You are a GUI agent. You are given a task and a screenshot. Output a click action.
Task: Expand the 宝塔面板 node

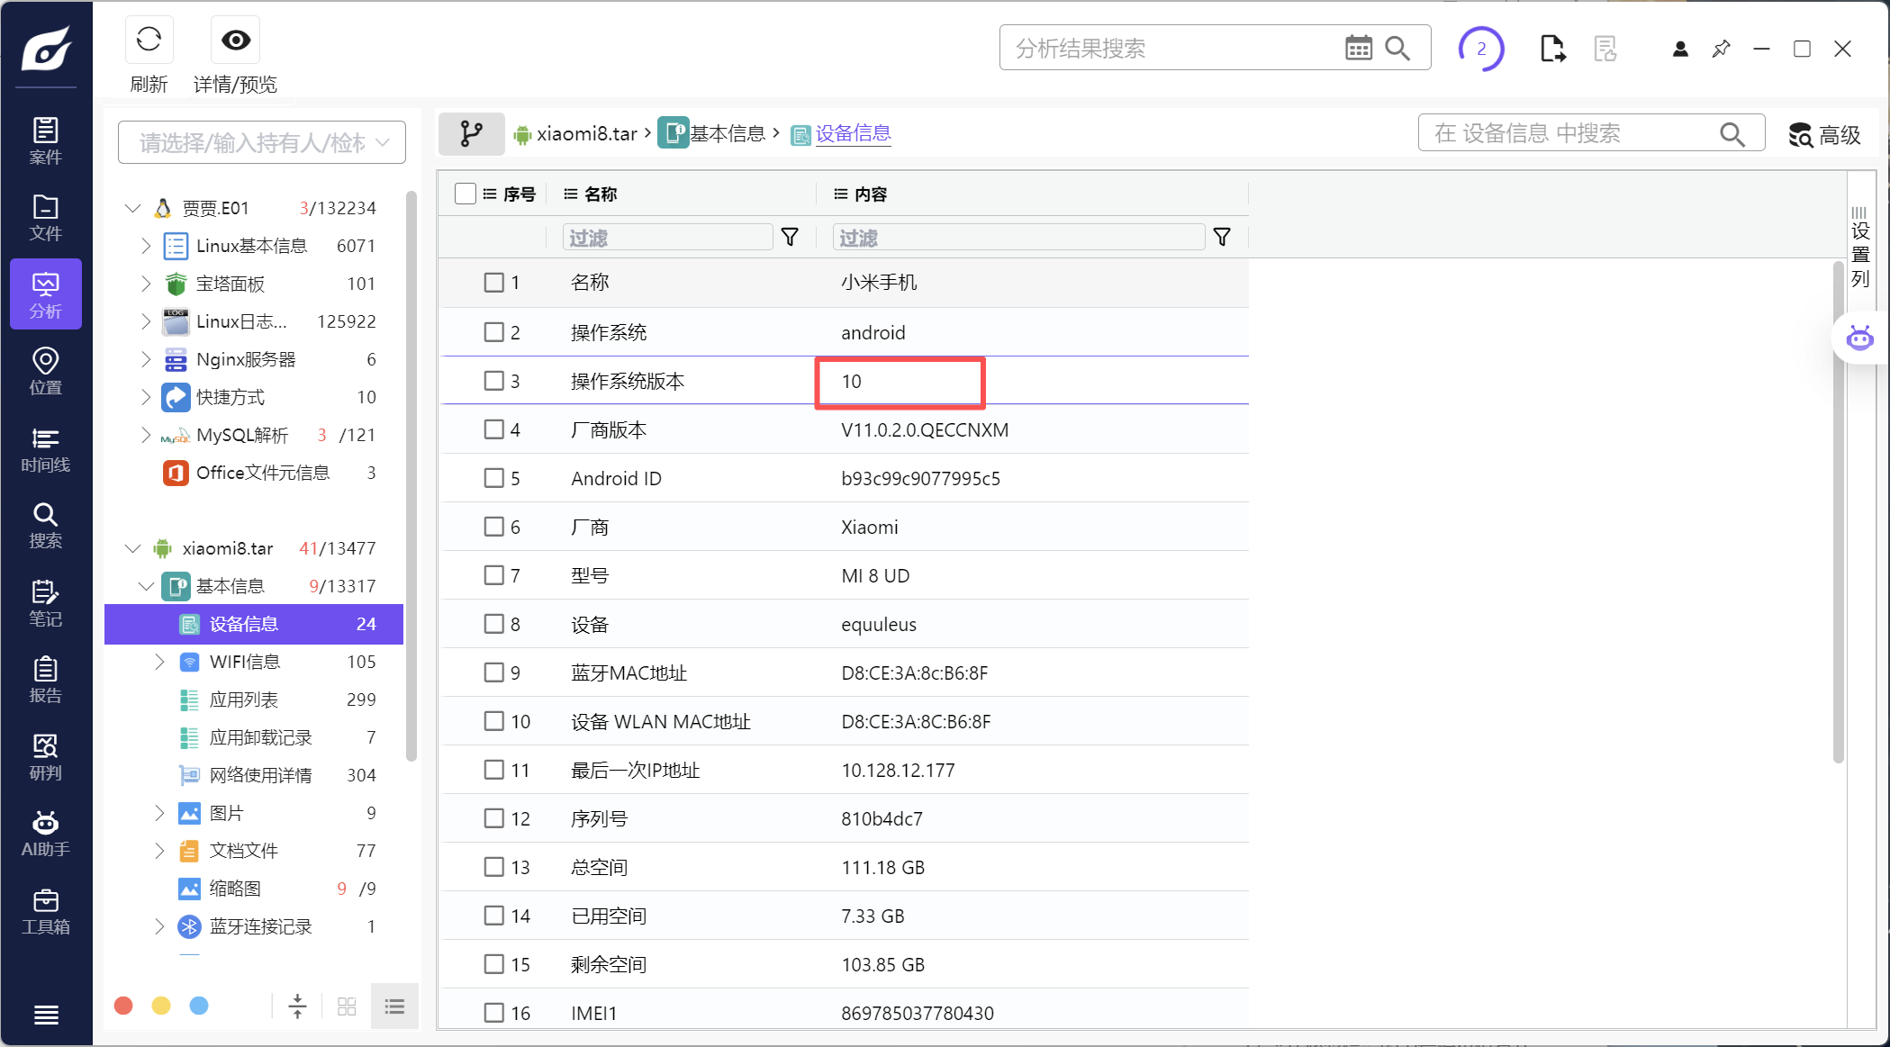click(x=146, y=284)
